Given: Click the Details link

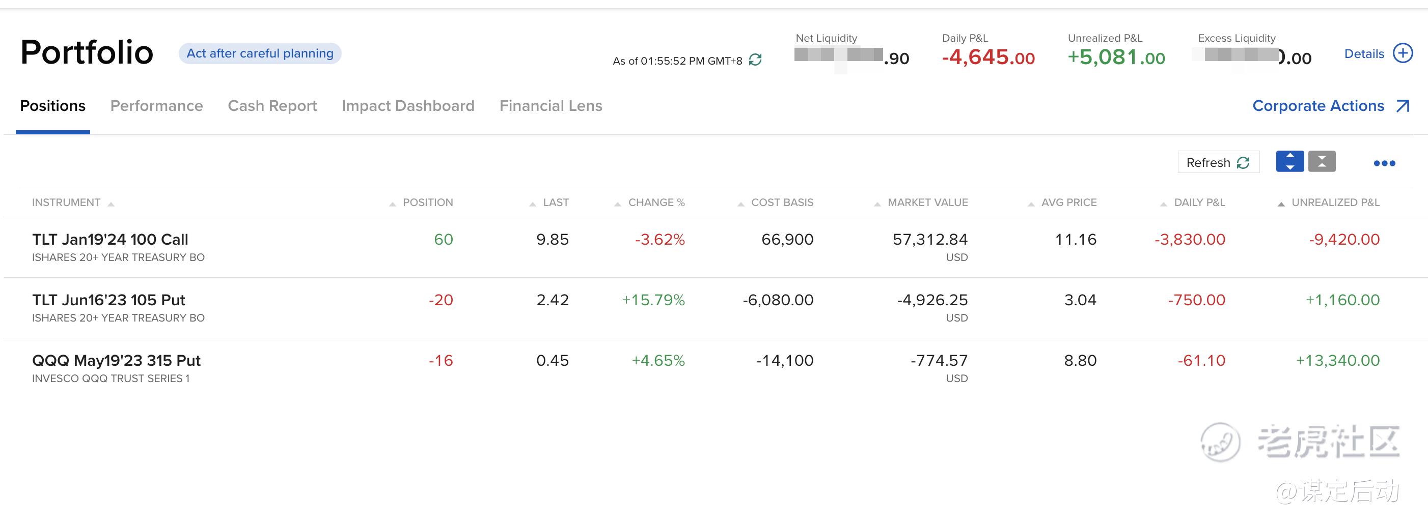Looking at the screenshot, I should coord(1364,54).
